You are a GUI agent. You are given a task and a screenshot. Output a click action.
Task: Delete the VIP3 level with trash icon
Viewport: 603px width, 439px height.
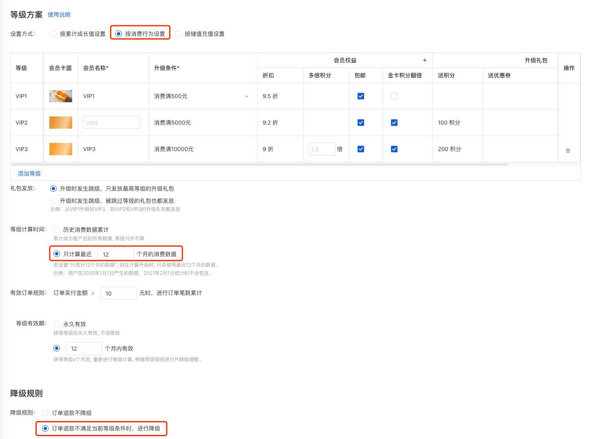pos(568,151)
